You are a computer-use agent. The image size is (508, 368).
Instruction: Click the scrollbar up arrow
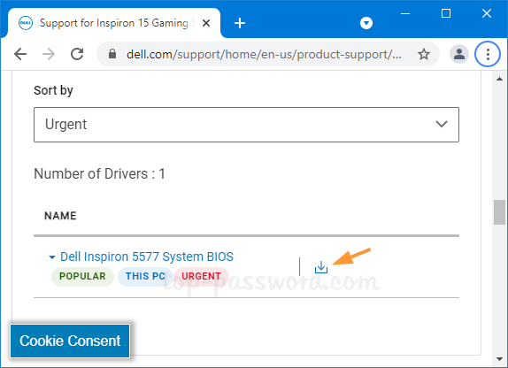coord(499,79)
